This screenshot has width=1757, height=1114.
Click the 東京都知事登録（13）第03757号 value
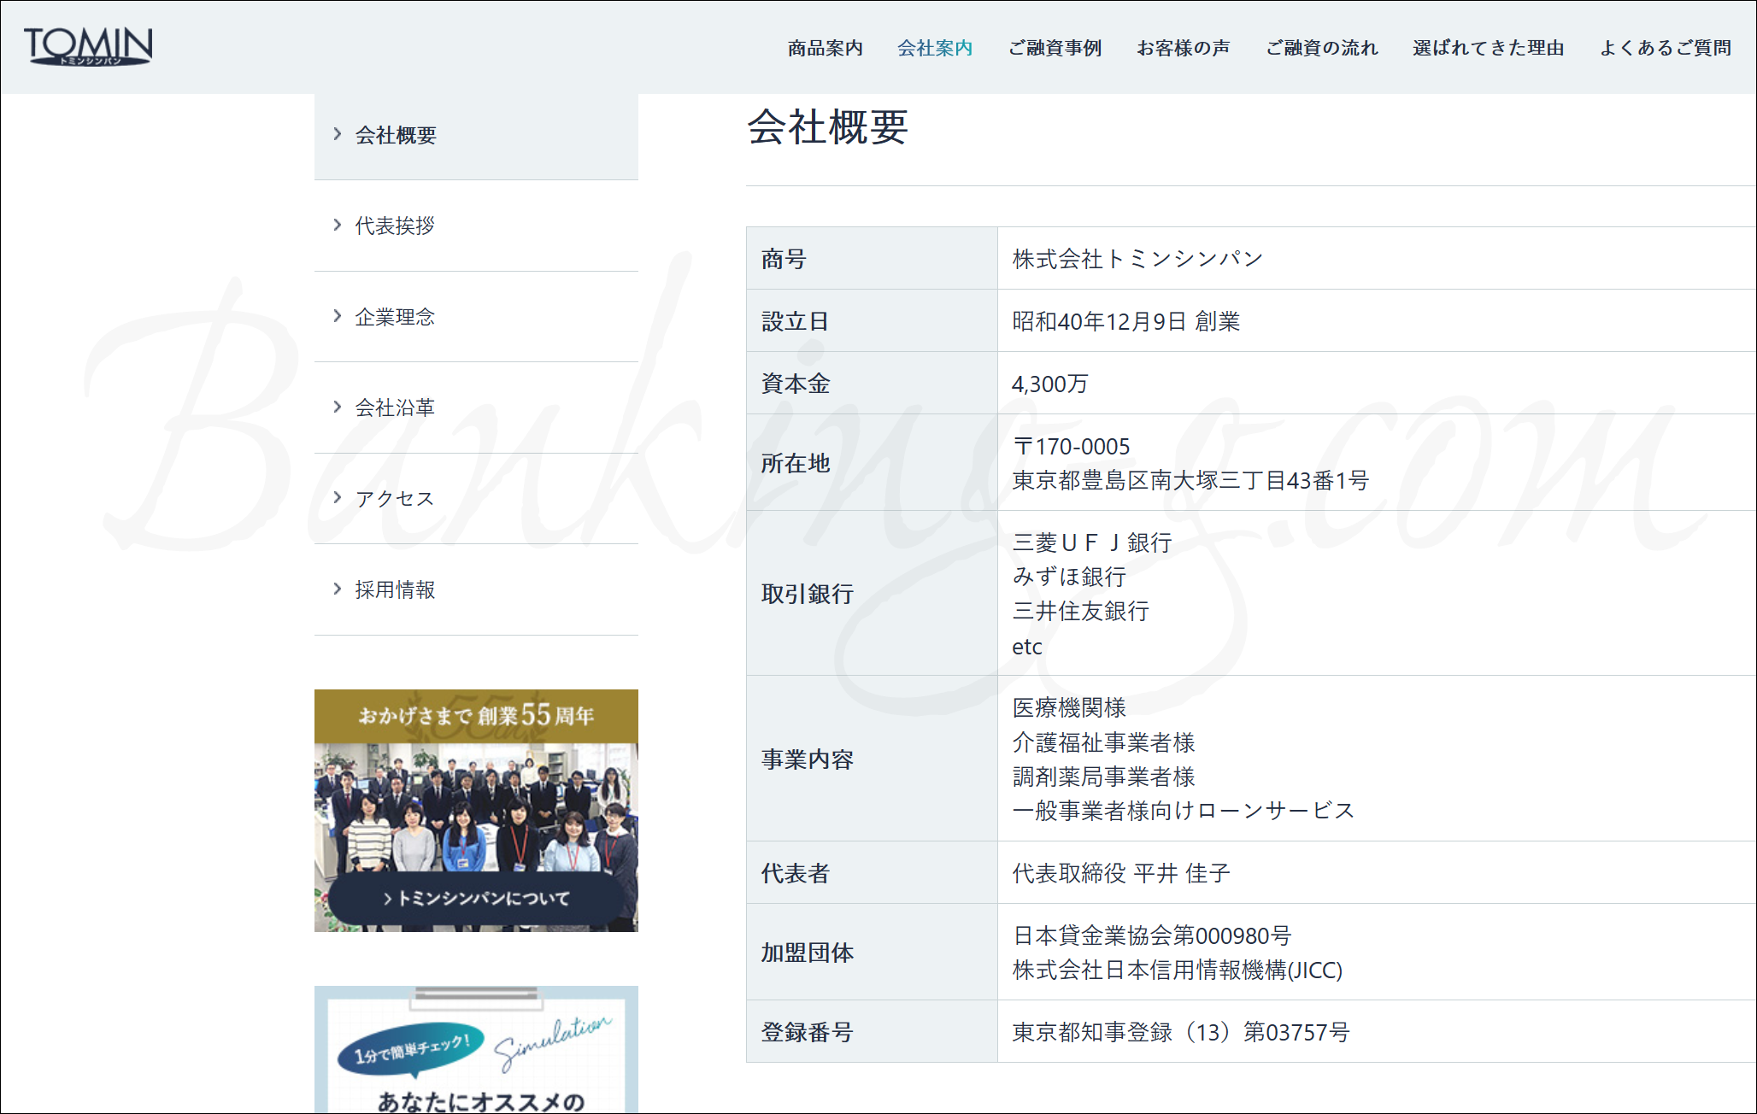(1180, 1032)
